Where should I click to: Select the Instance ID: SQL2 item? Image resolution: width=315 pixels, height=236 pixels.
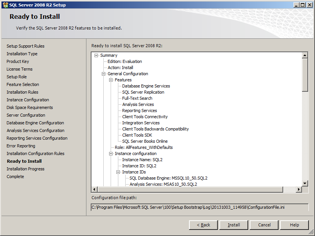pos(139,166)
